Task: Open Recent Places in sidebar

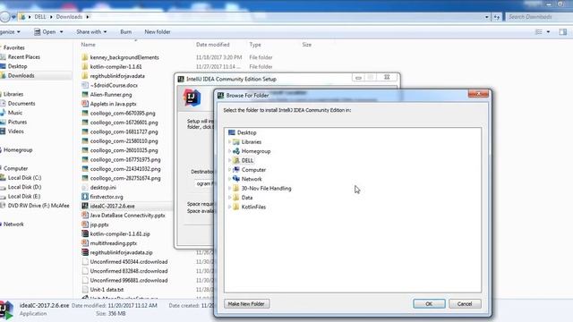Action: 24,57
